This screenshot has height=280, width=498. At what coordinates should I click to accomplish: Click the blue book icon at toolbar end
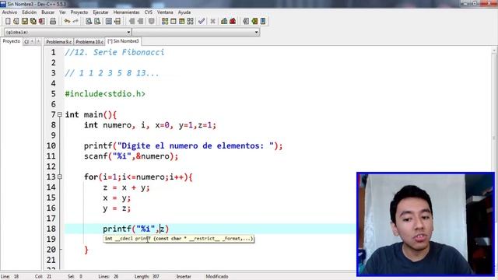[x=263, y=21]
